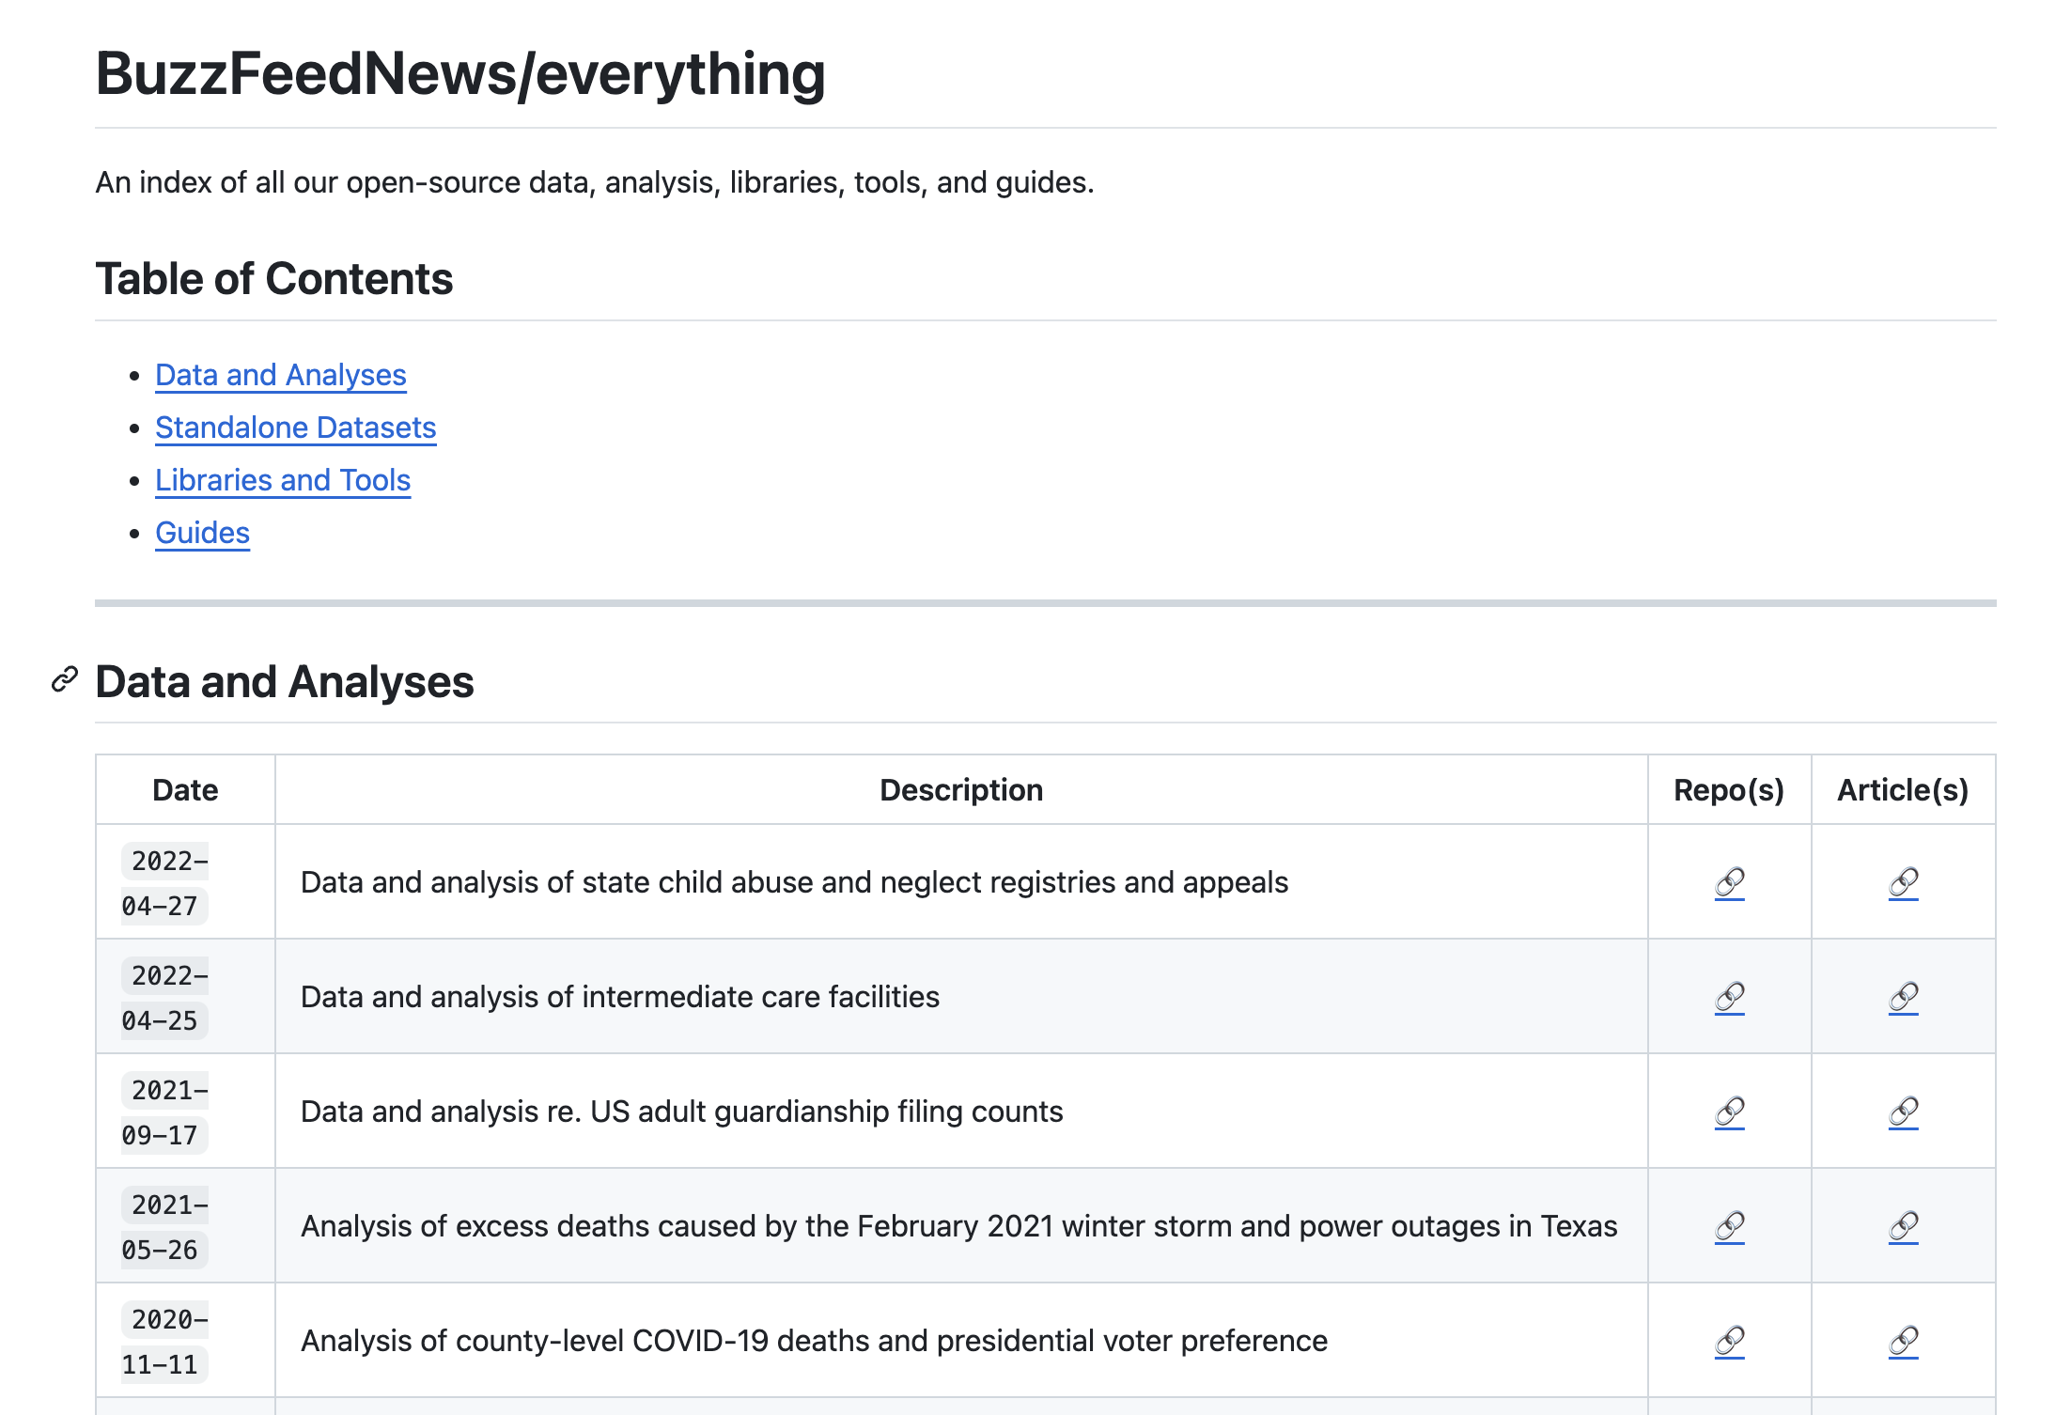2071x1415 pixels.
Task: Open repo link for COVID-19 voter preference analysis
Action: point(1728,1341)
